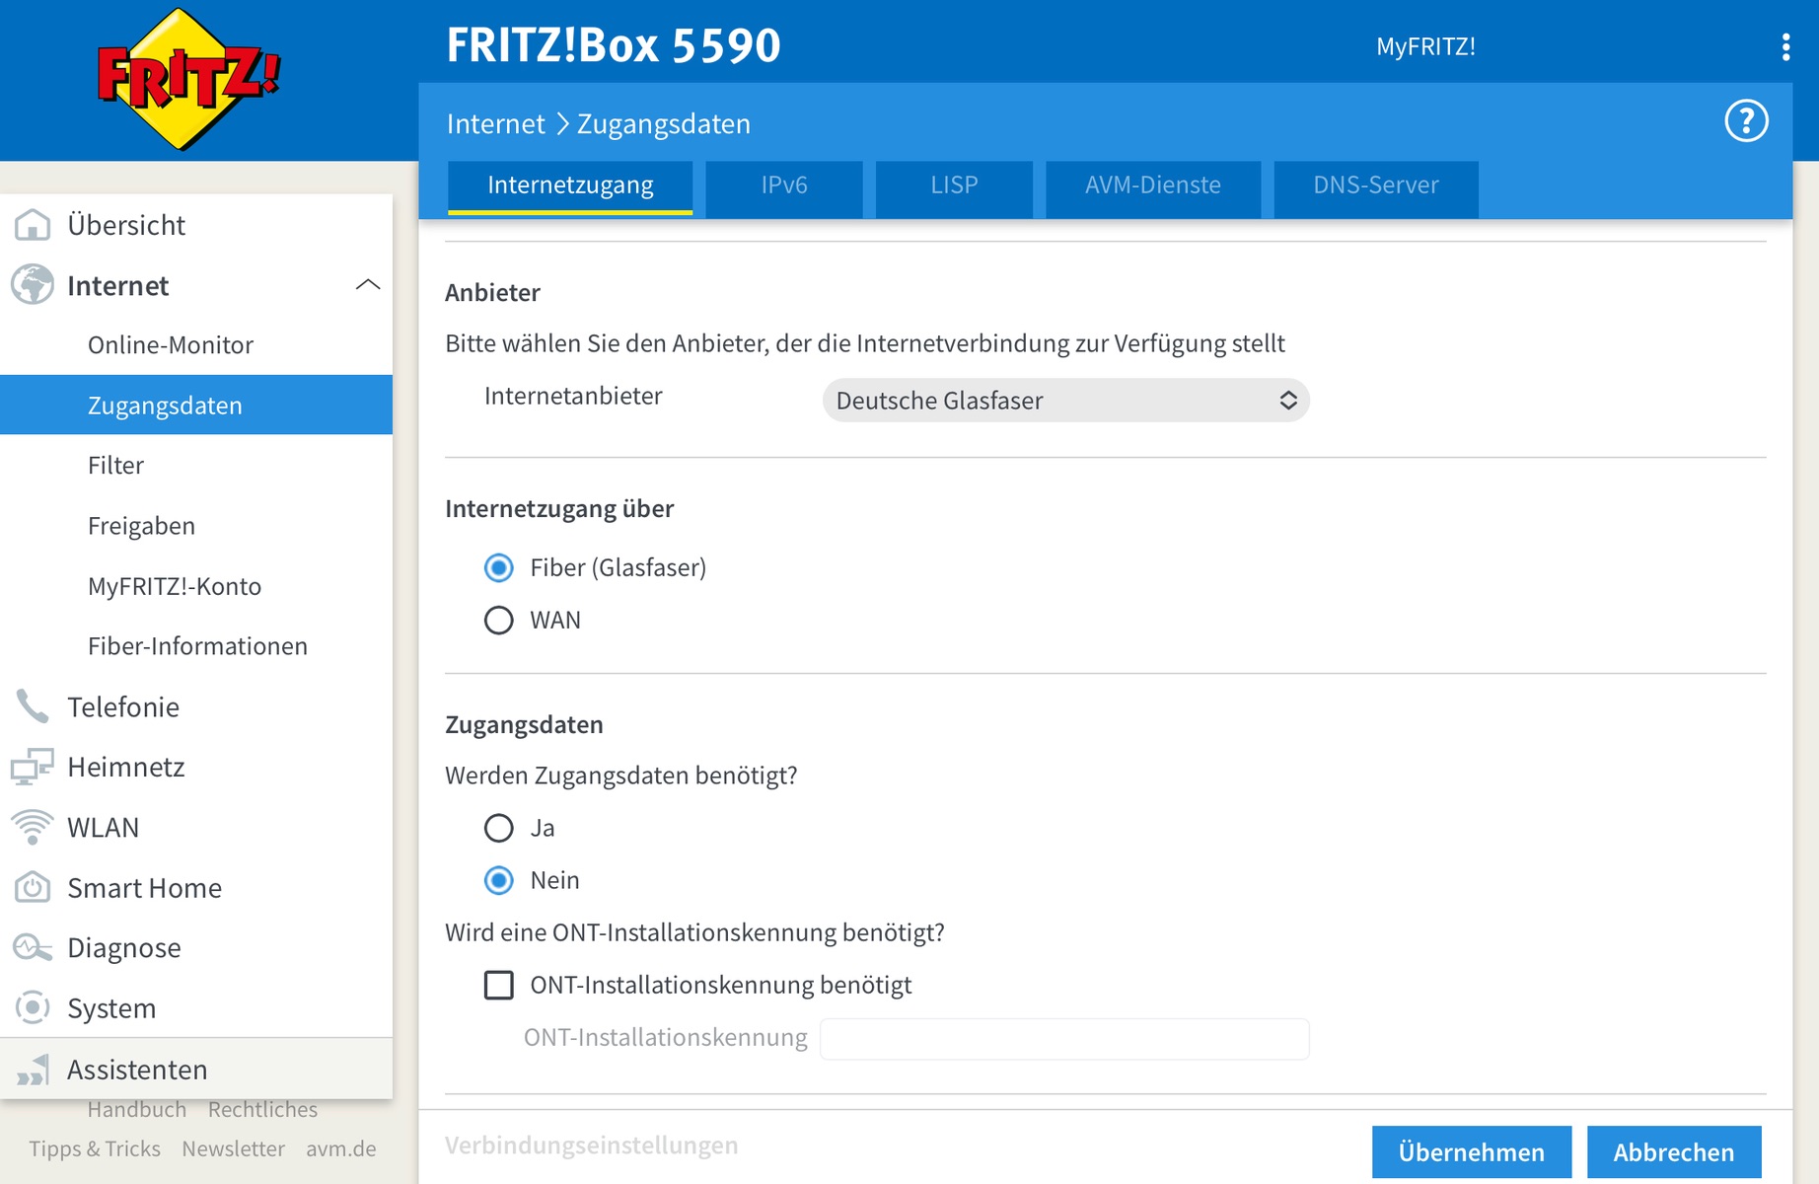Select WAN as internet access
Viewport: 1819px width, 1184px height.
[499, 620]
